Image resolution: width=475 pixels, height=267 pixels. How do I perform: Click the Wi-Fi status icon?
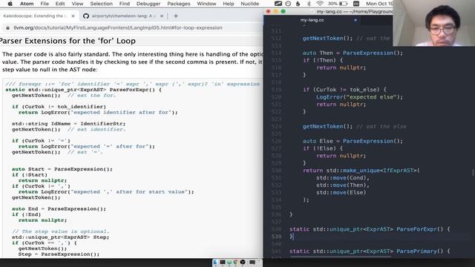320,4
